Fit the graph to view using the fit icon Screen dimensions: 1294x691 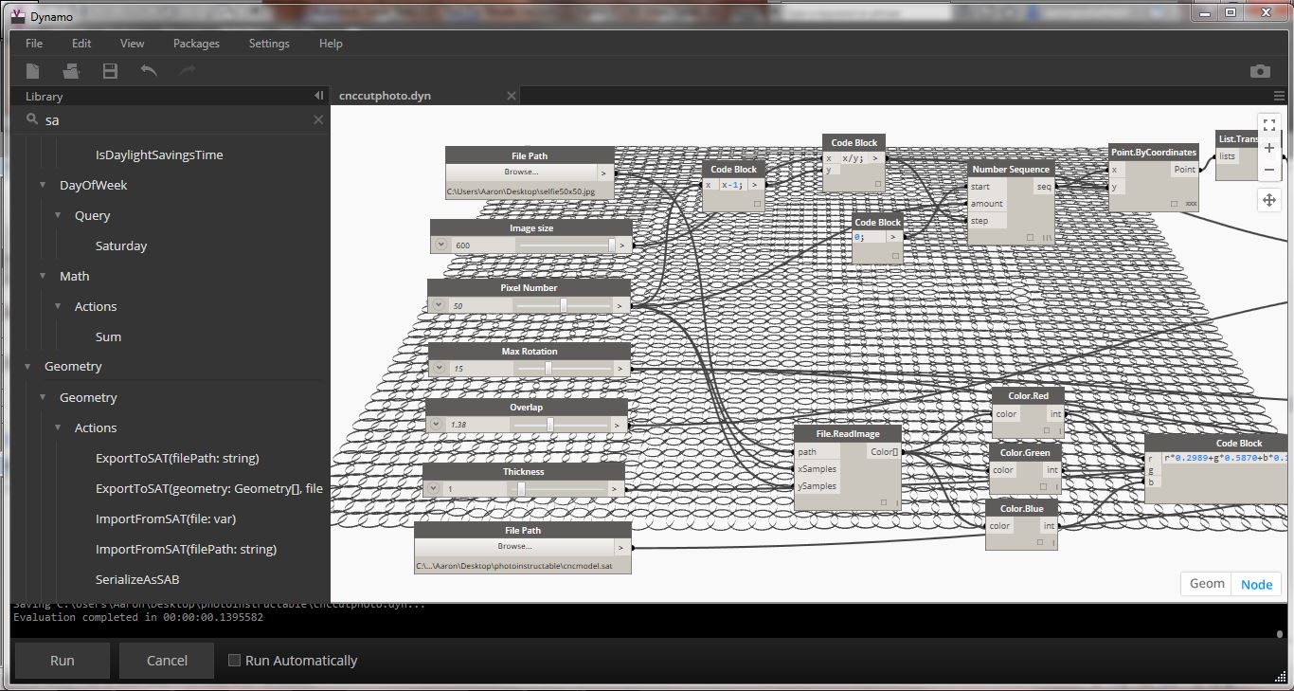[1269, 123]
